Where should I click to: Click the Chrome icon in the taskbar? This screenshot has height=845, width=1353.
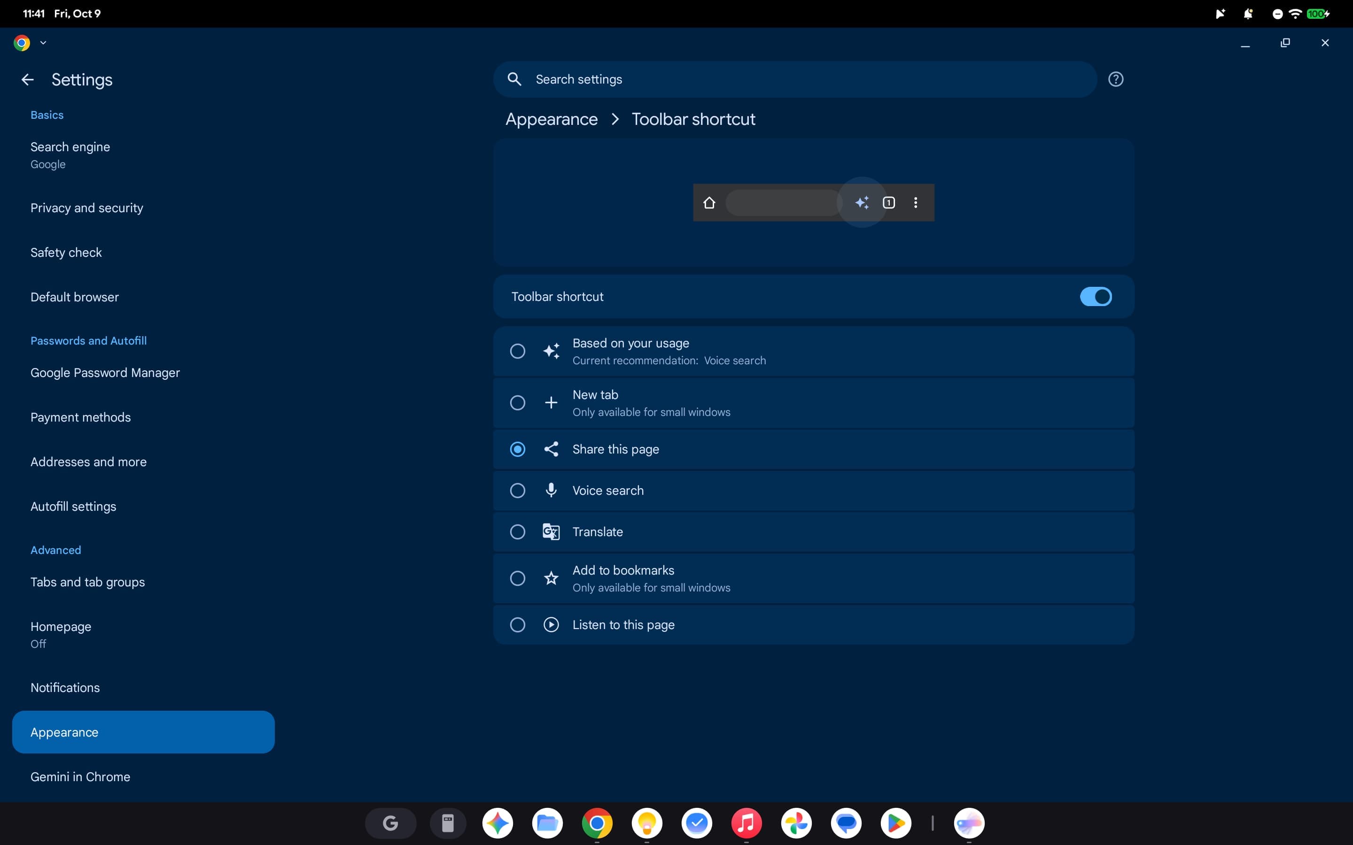[597, 823]
